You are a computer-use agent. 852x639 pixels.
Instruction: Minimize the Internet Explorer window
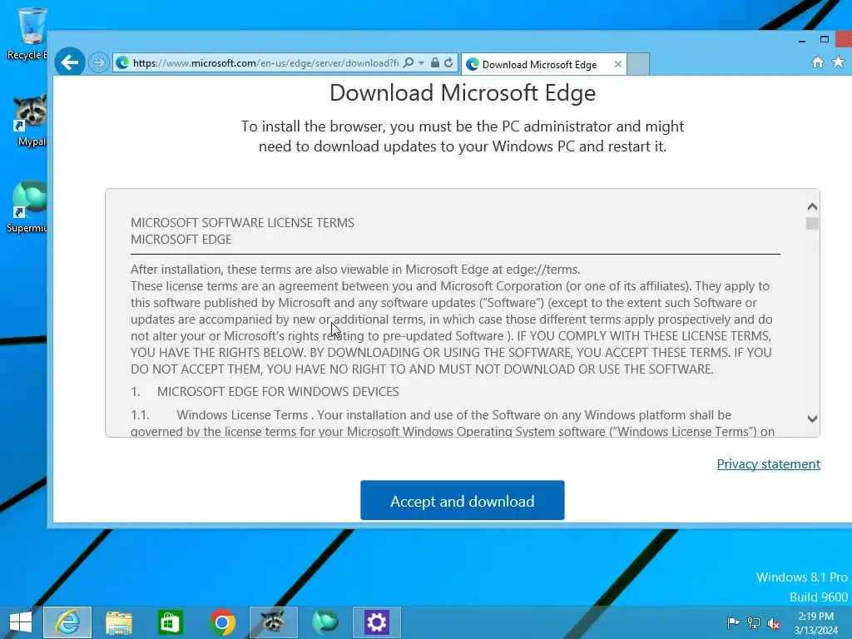(x=802, y=40)
